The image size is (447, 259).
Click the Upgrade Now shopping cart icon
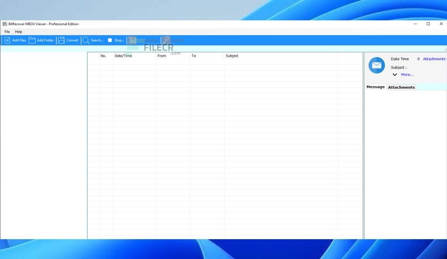132,40
